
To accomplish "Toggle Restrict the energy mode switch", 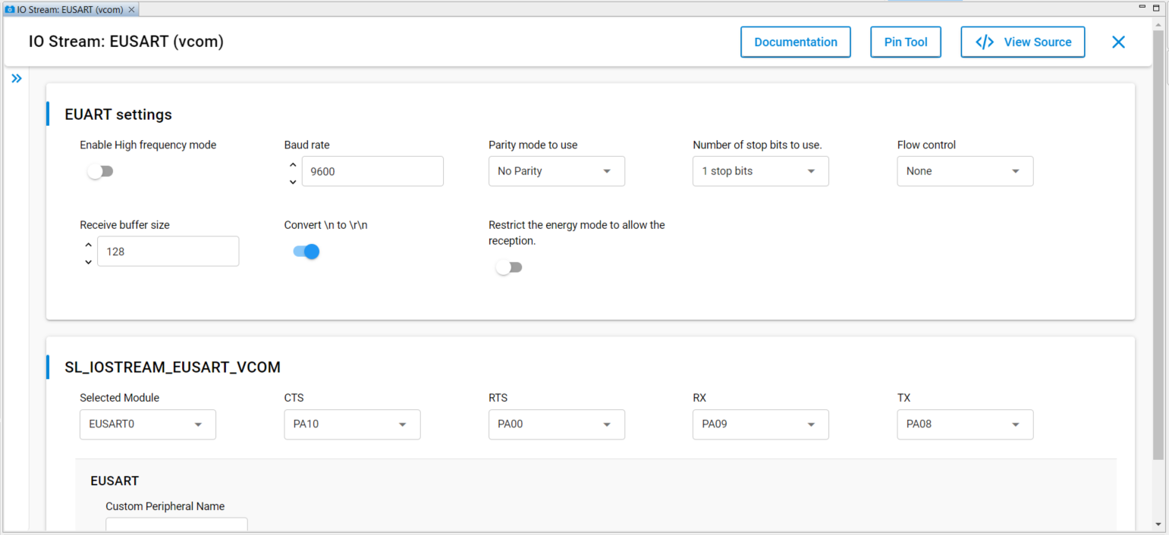I will coord(509,267).
